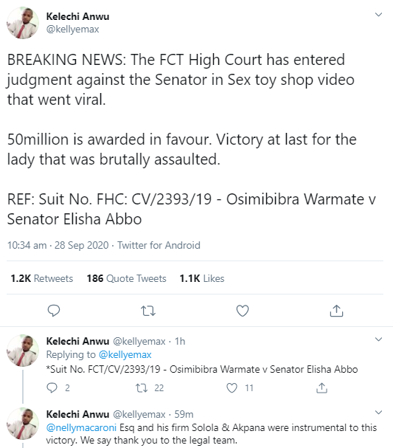The height and width of the screenshot is (448, 393).
Task: Expand options chevron on the 59m reply
Action: point(378,413)
